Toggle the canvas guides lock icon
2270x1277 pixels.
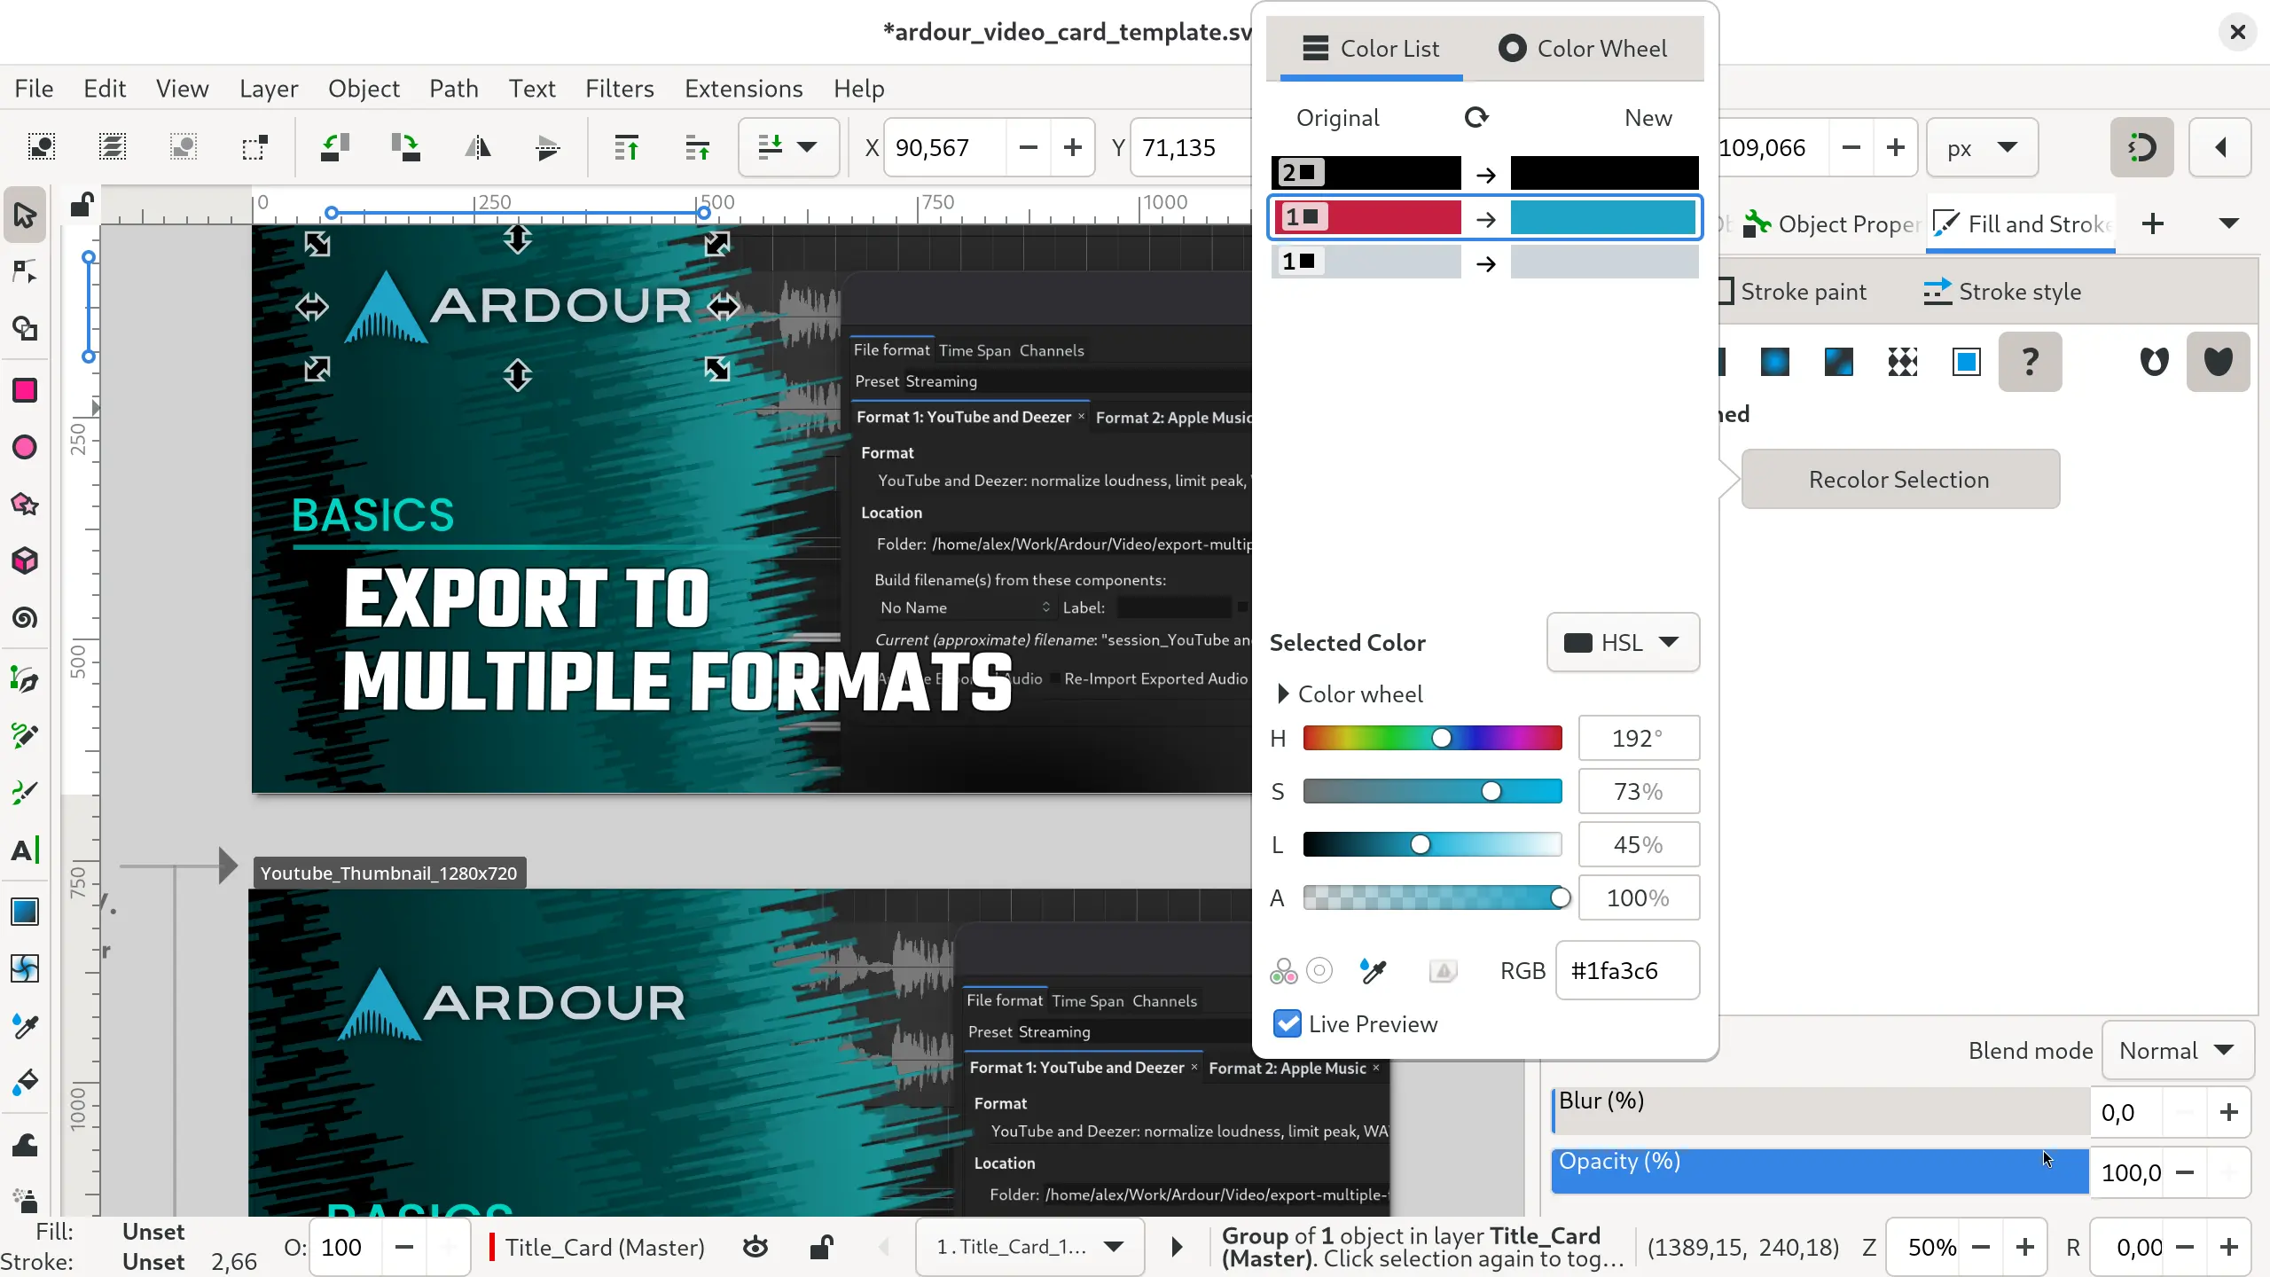pos(82,206)
